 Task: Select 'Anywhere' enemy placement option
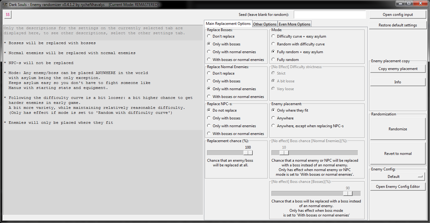pos(283,118)
